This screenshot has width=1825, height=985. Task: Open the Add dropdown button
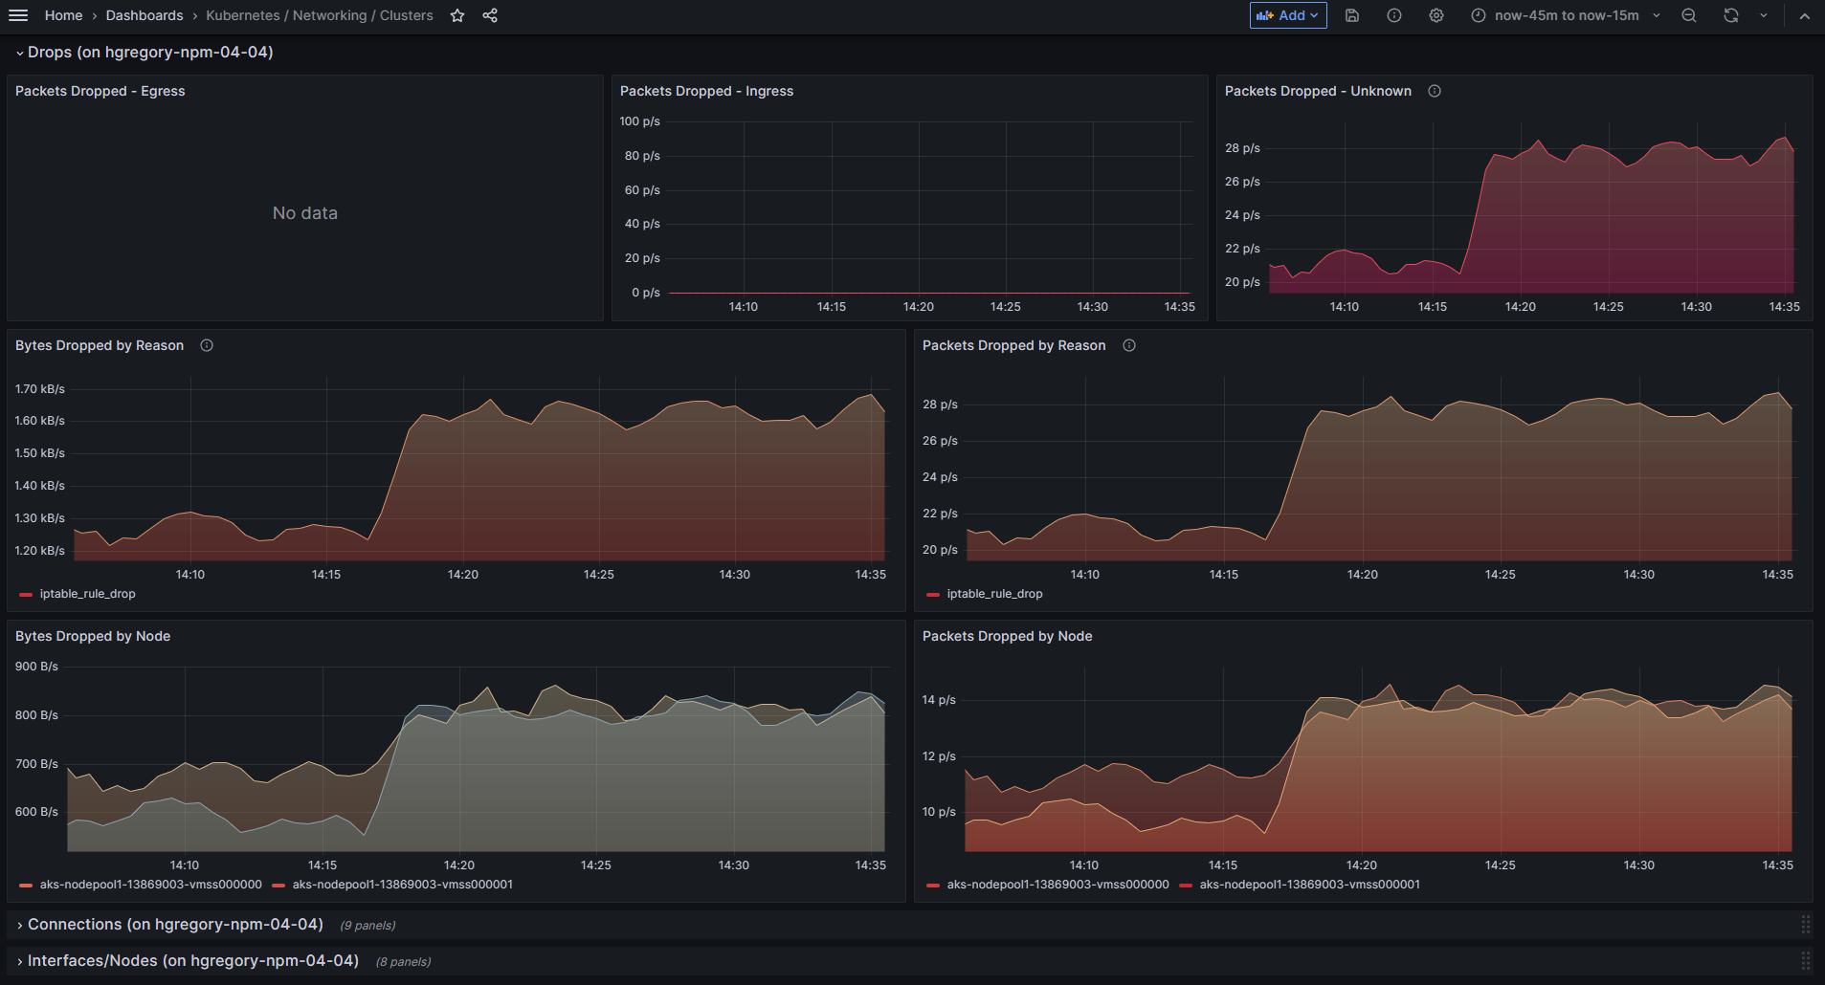[x=1288, y=15]
